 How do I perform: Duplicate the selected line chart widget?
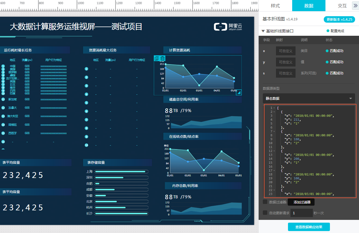point(157,58)
